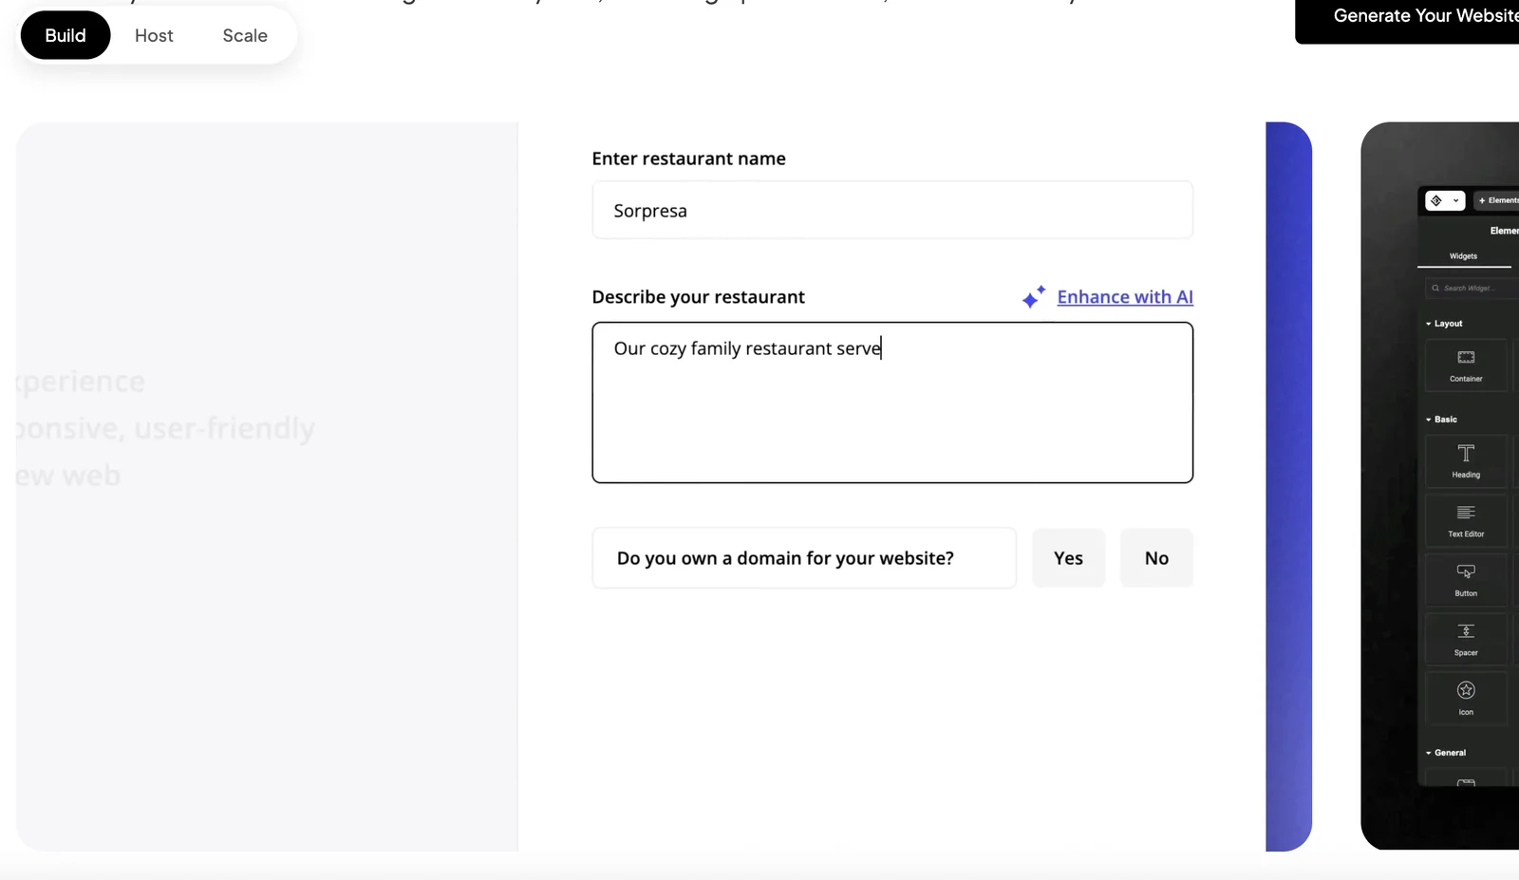Switch to the Host tab
This screenshot has height=880, width=1519.
point(154,35)
